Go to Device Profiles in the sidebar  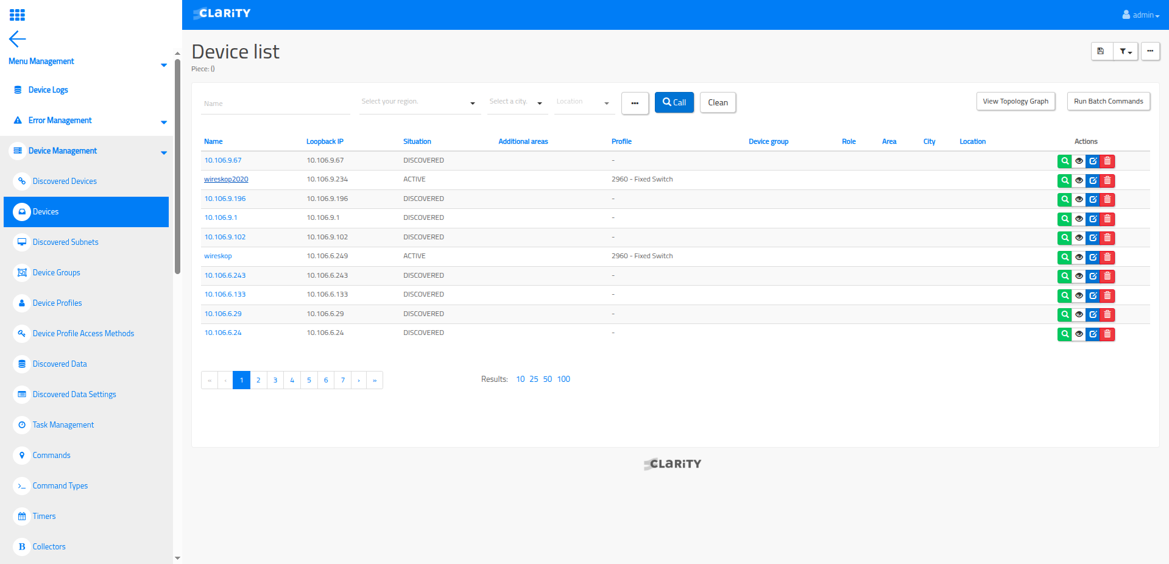coord(57,303)
